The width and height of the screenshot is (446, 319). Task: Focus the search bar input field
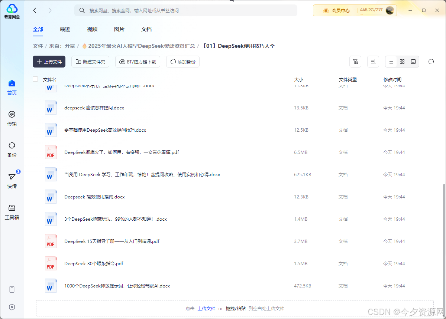point(186,10)
